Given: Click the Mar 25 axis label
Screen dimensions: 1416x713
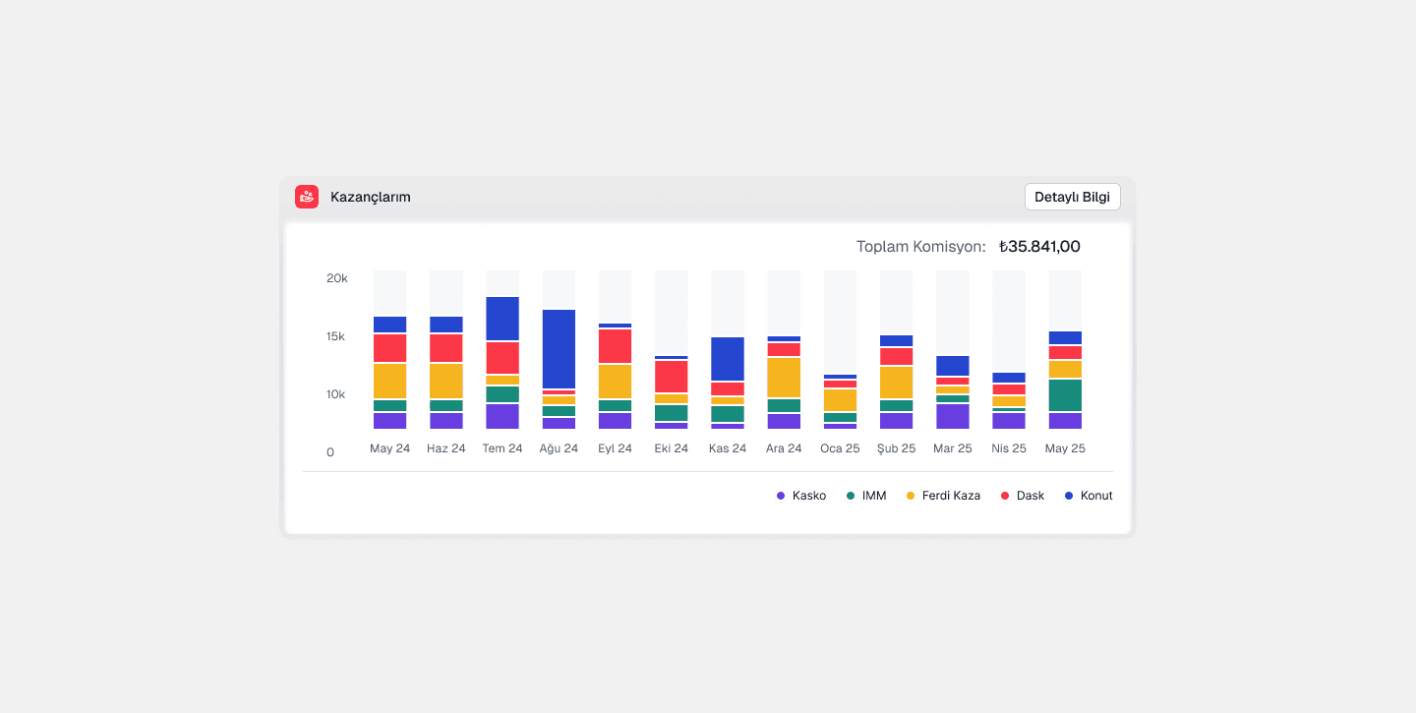Looking at the screenshot, I should click(953, 448).
